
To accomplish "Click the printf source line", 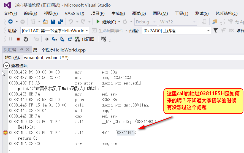I will point(63,89).
